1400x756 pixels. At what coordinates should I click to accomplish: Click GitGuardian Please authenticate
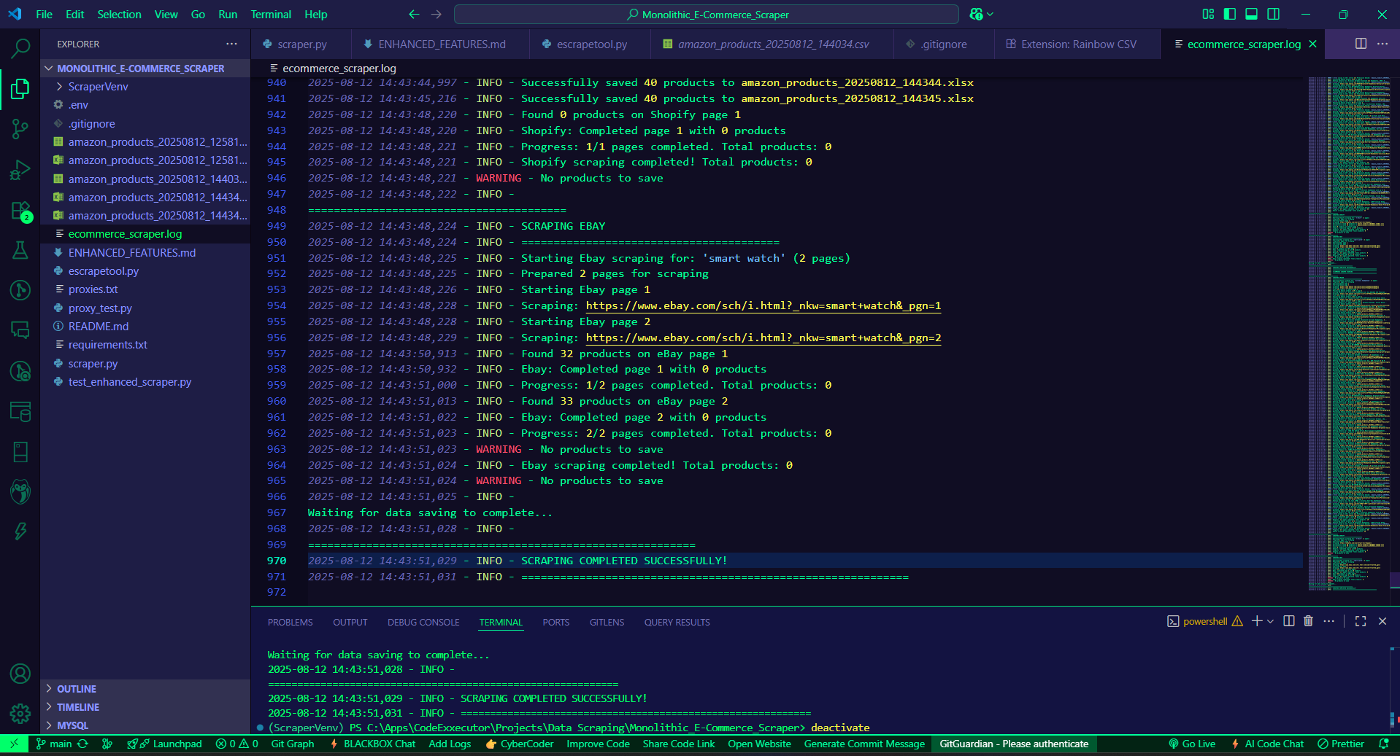(1014, 744)
